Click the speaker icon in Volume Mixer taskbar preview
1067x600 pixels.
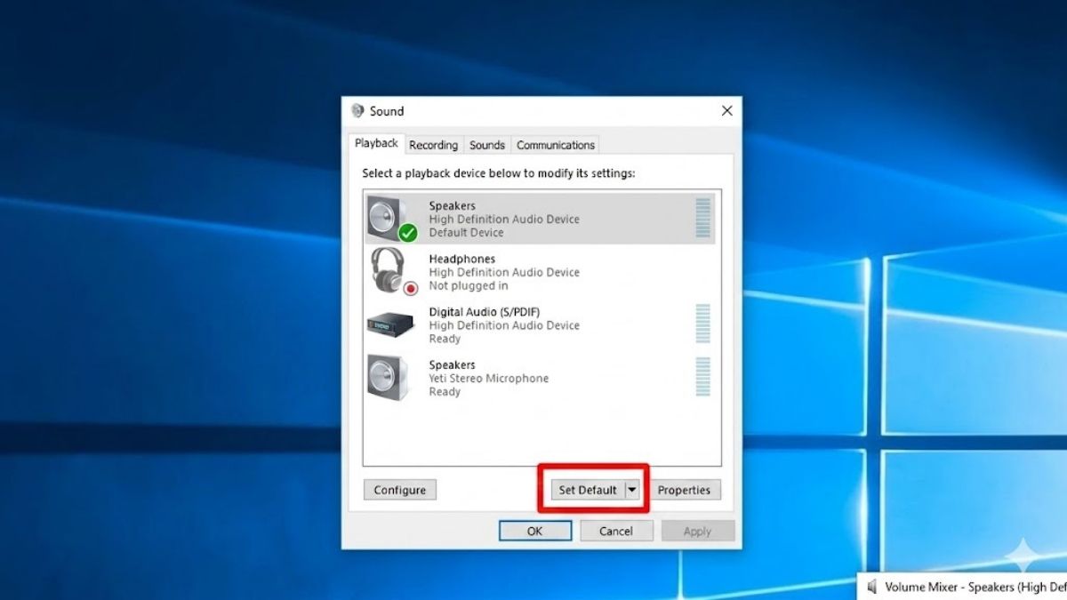click(x=872, y=587)
